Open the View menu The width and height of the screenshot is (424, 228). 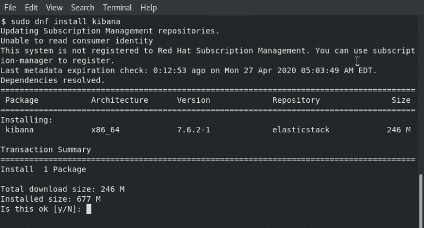coord(54,8)
